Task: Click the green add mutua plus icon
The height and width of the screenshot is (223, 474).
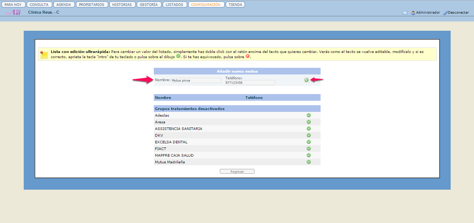Action: 306,80
